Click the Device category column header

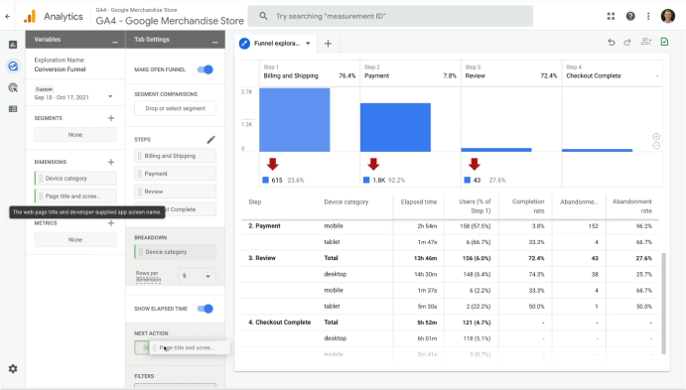[x=346, y=201]
